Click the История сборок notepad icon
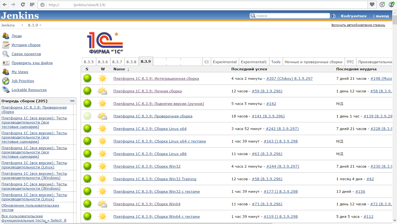397x224 pixels. [x=5, y=45]
